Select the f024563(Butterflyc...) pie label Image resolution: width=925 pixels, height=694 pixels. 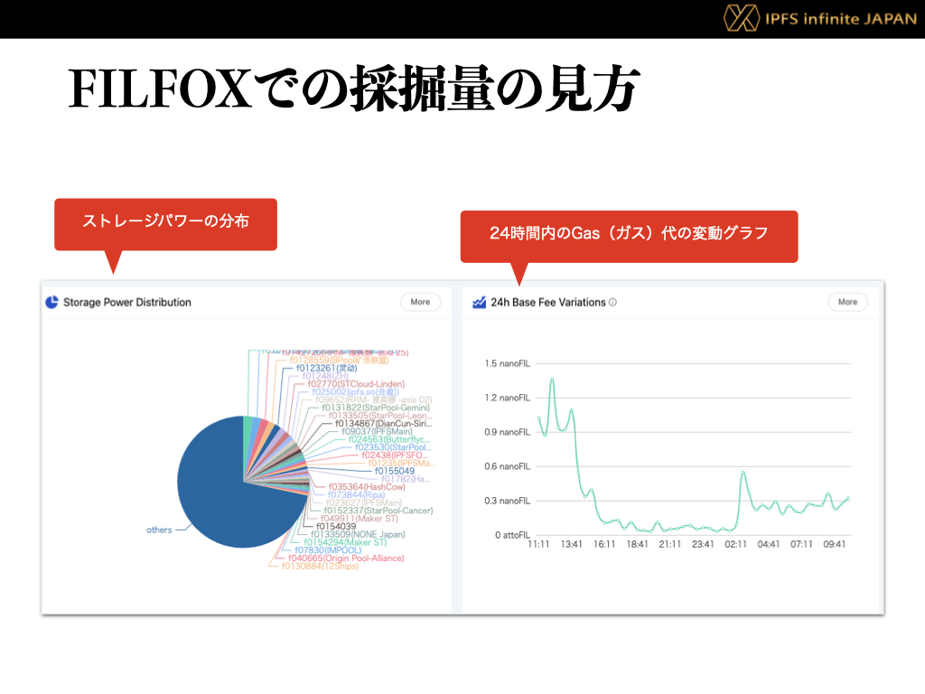click(x=389, y=440)
